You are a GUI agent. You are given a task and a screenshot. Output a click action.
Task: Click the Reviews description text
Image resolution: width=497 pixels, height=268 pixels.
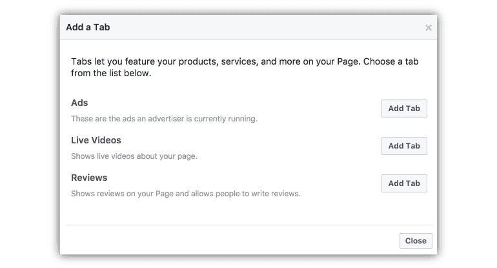click(185, 194)
